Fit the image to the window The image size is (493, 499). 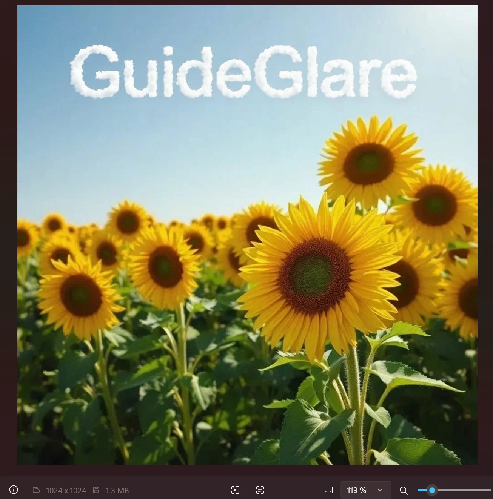(x=328, y=490)
